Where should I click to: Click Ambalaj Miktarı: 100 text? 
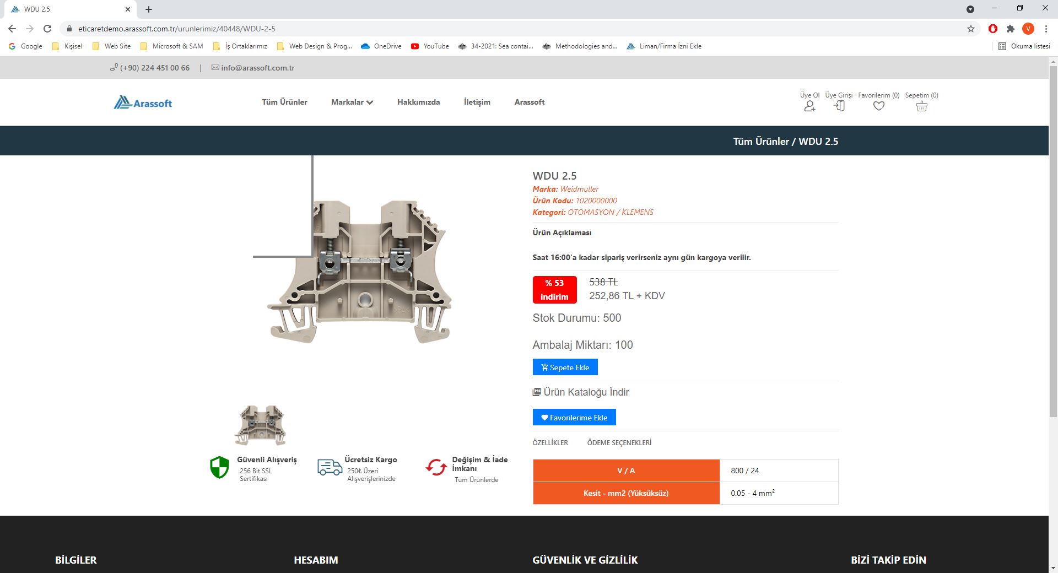(x=582, y=345)
